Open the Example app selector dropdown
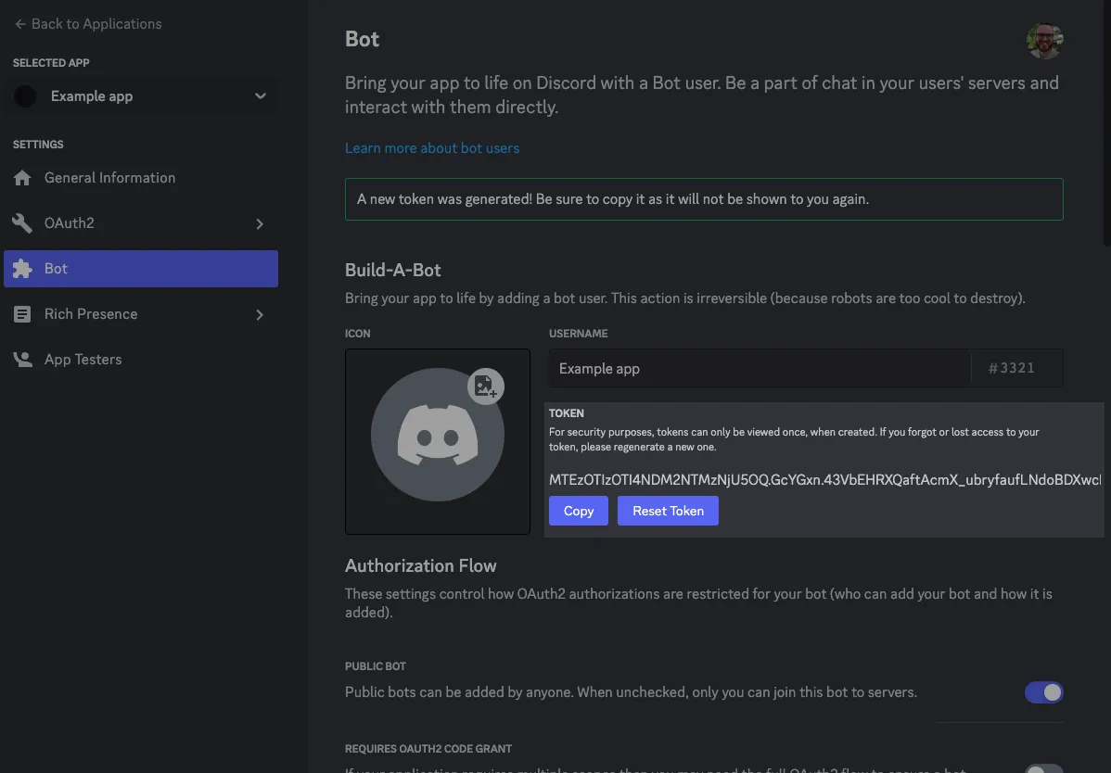 click(261, 96)
